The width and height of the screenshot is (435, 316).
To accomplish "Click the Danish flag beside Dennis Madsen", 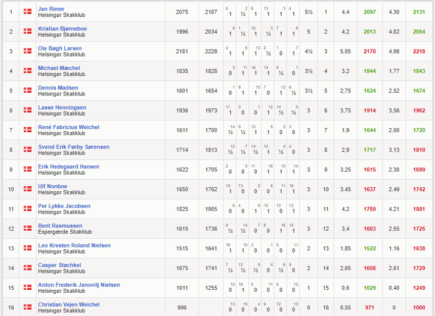I will 27,90.
